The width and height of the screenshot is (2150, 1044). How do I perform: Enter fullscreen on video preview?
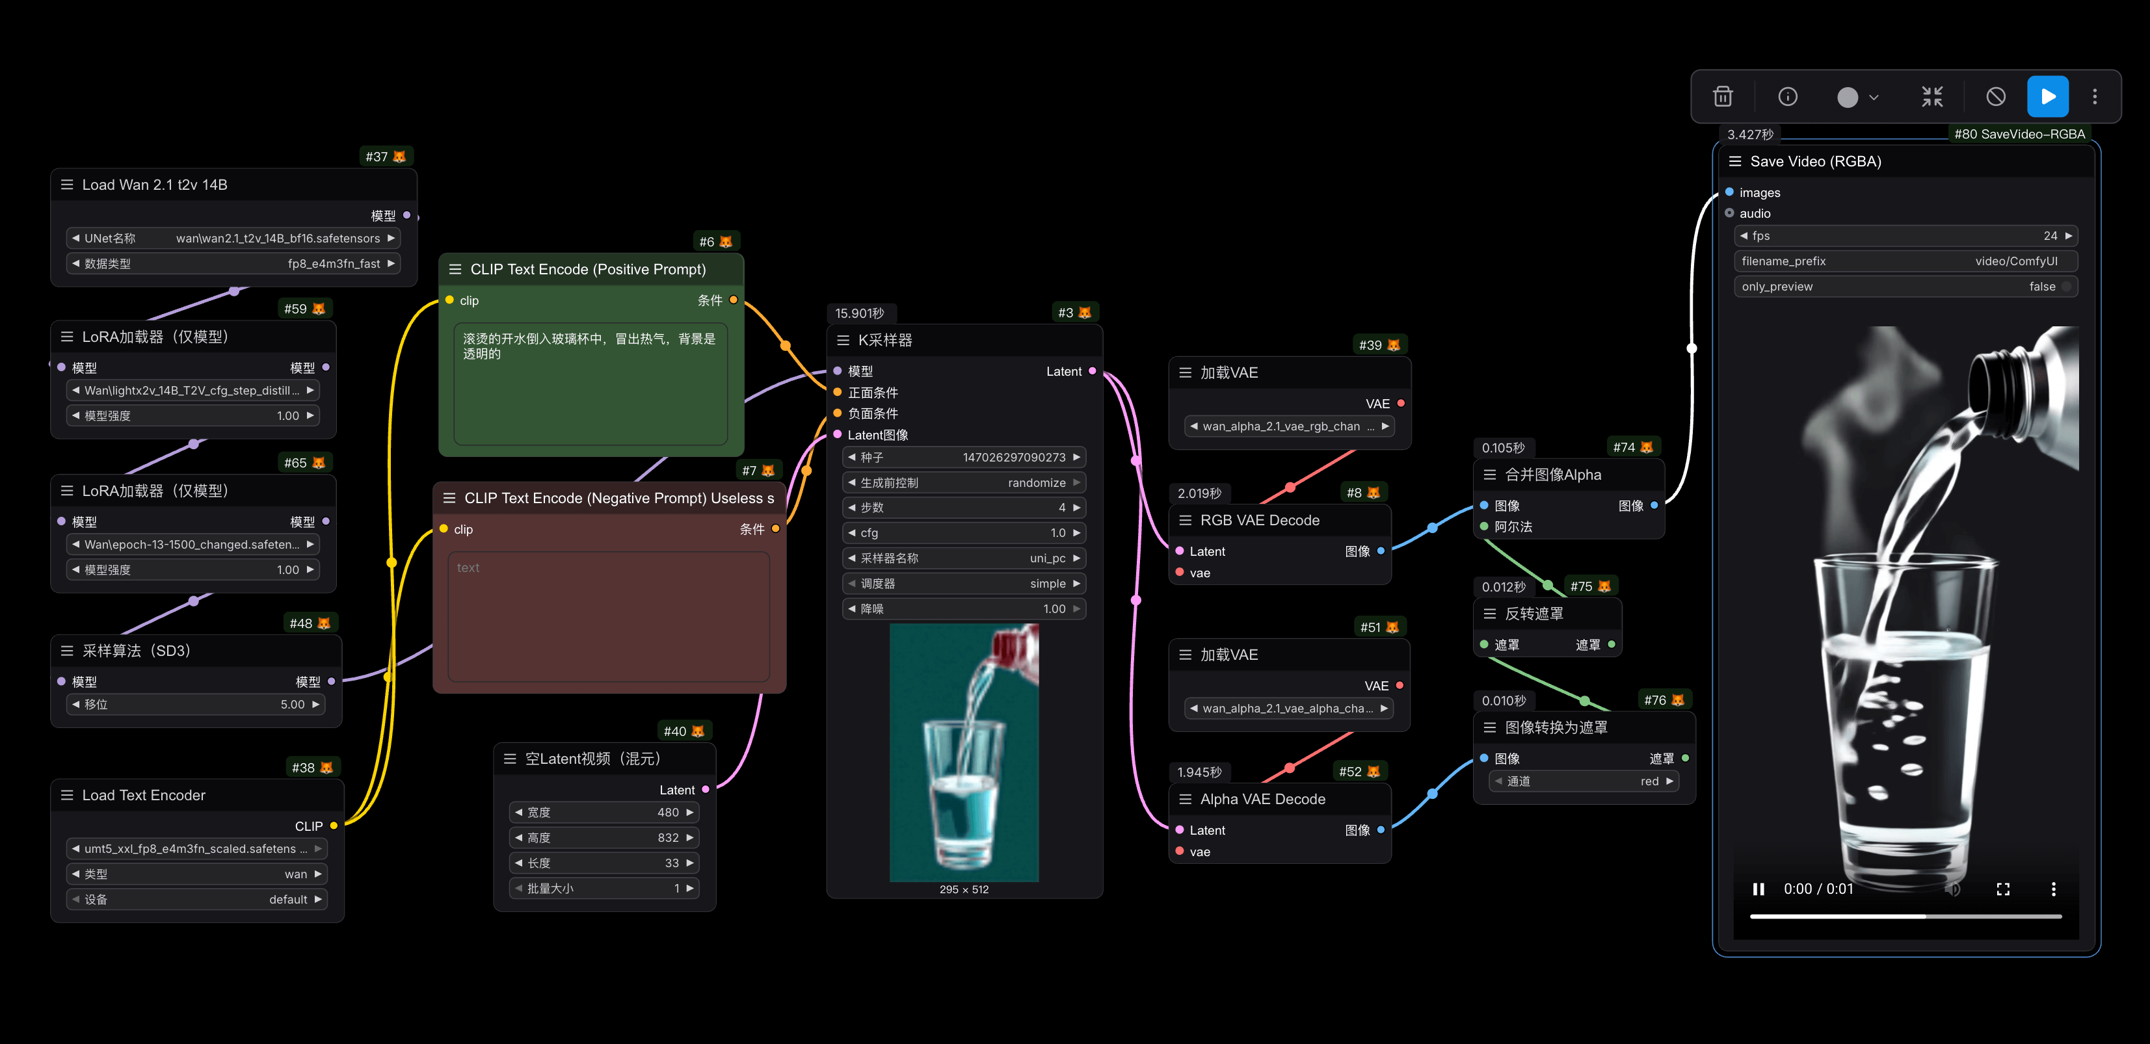point(2003,890)
